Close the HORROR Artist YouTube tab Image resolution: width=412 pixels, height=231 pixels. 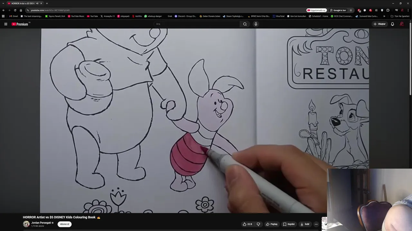click(x=41, y=4)
